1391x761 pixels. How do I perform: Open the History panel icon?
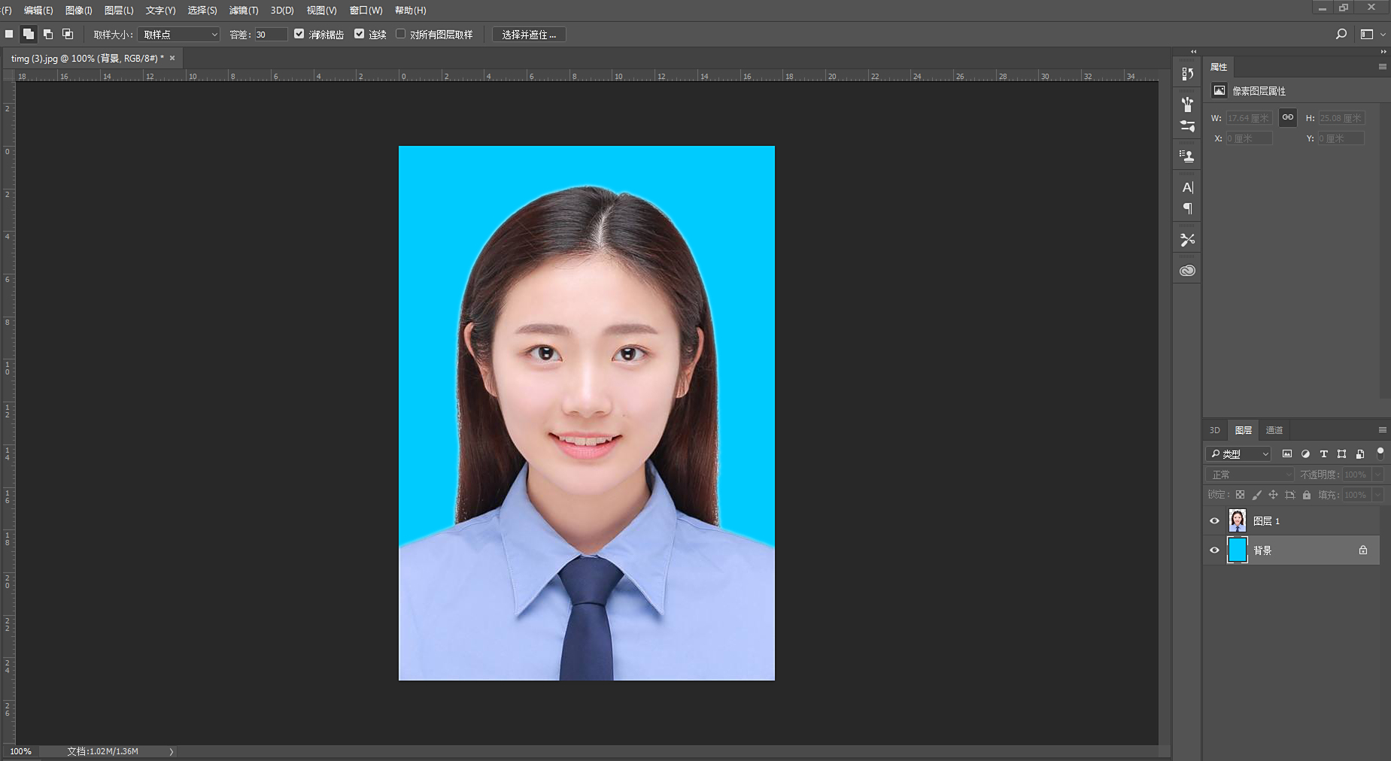(x=1187, y=74)
